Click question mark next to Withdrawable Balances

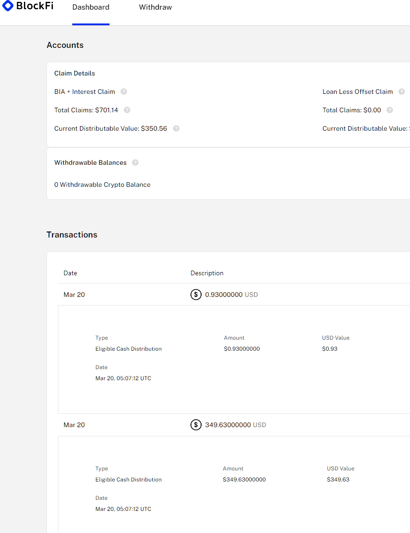point(135,162)
